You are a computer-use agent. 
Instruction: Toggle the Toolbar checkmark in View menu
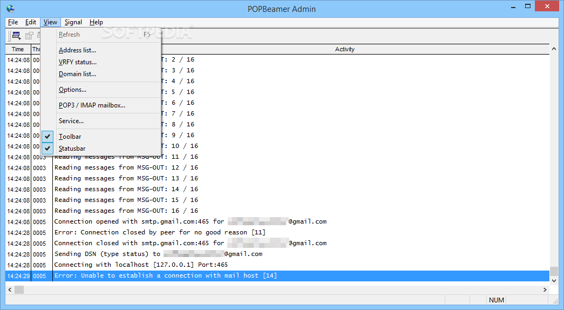pyautogui.click(x=47, y=137)
